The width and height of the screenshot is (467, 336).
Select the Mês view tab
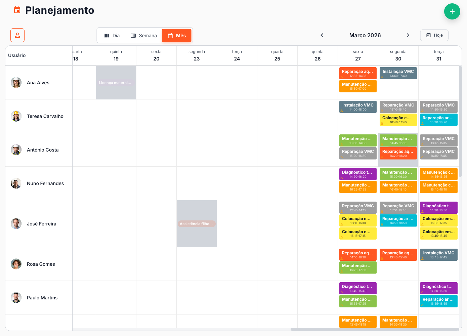(177, 36)
